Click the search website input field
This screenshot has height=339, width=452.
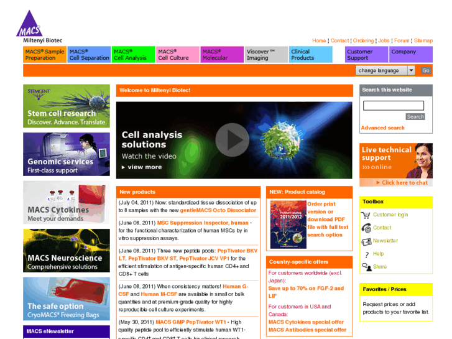pyautogui.click(x=393, y=106)
